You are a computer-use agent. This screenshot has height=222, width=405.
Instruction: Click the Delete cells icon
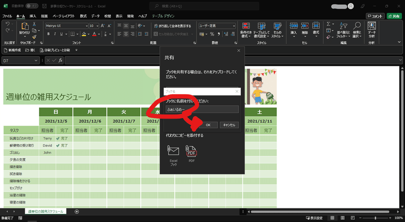[x=305, y=26]
